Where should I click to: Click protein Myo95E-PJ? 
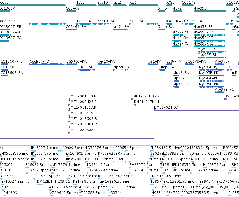(x=211, y=70)
